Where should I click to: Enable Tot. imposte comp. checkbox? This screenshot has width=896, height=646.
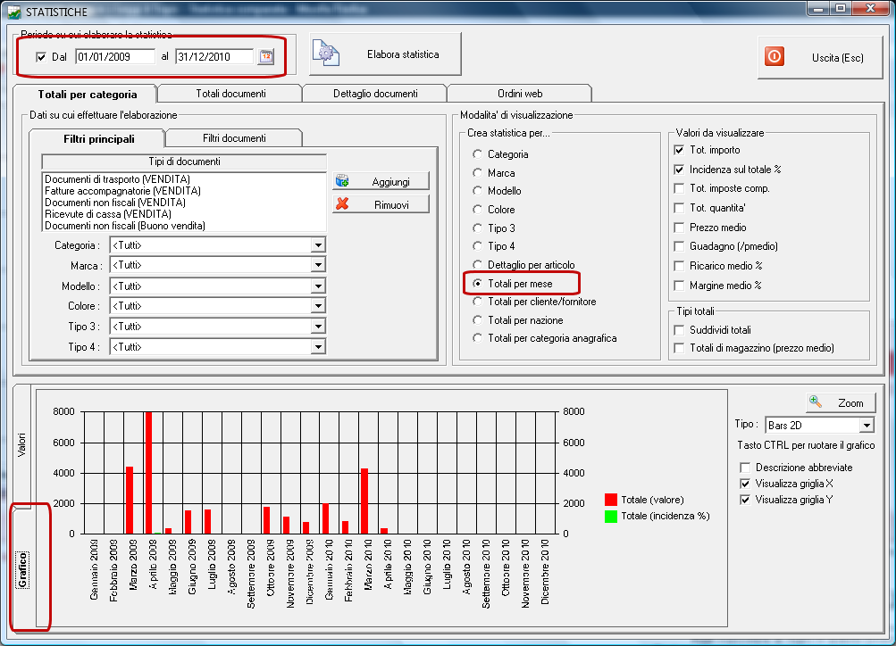tap(679, 188)
